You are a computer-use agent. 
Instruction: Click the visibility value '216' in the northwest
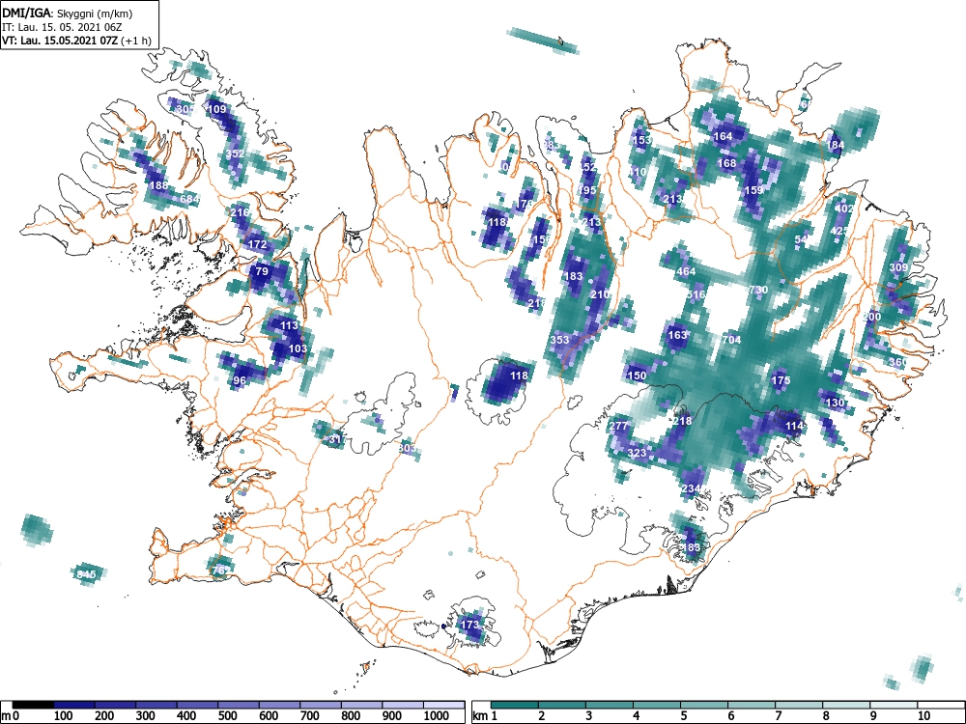pos(240,212)
